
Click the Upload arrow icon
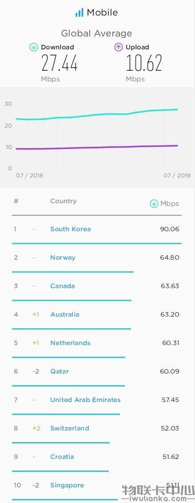click(119, 48)
